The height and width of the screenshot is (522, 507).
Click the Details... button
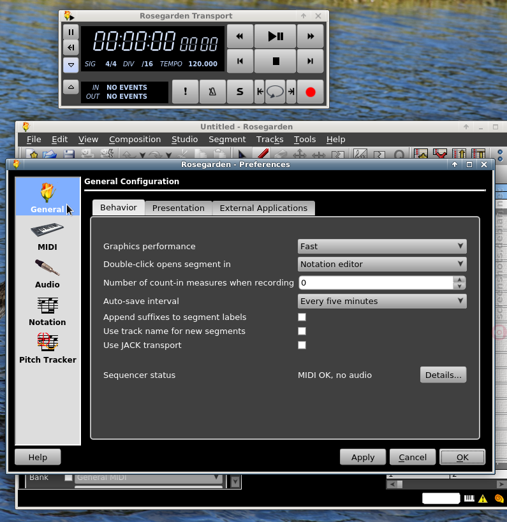(443, 375)
